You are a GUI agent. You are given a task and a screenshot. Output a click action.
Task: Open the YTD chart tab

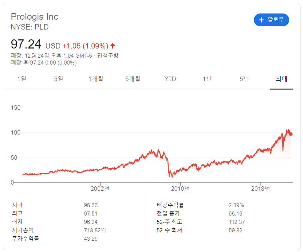click(x=170, y=79)
